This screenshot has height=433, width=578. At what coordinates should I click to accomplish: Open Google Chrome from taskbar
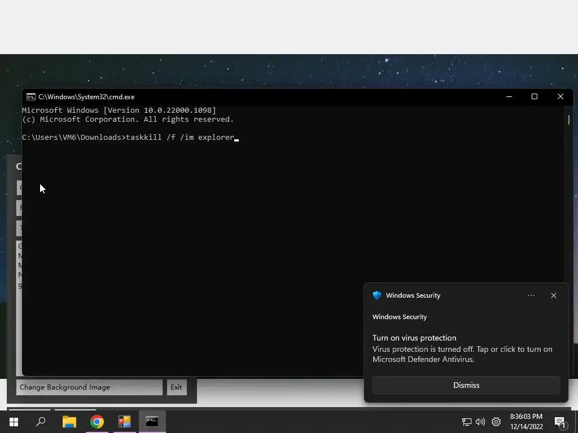(x=97, y=422)
